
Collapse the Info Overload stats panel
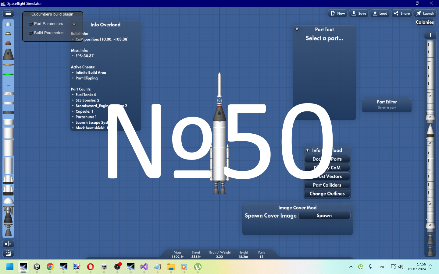coord(74,25)
